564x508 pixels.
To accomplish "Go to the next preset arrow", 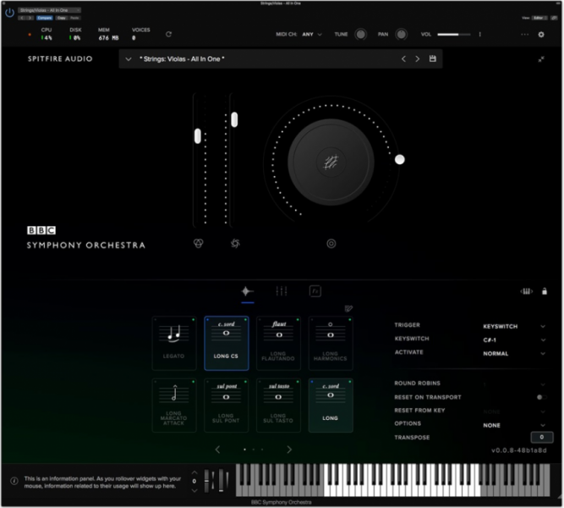I will pos(417,59).
